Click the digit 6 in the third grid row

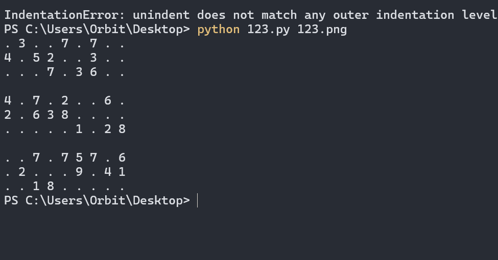tap(93, 72)
